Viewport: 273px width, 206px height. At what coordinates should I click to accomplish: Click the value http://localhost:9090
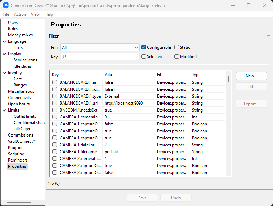[x=124, y=103]
